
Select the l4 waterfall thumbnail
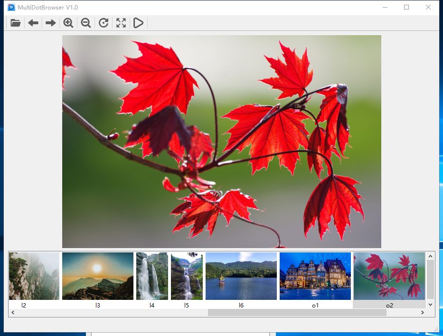tap(152, 276)
